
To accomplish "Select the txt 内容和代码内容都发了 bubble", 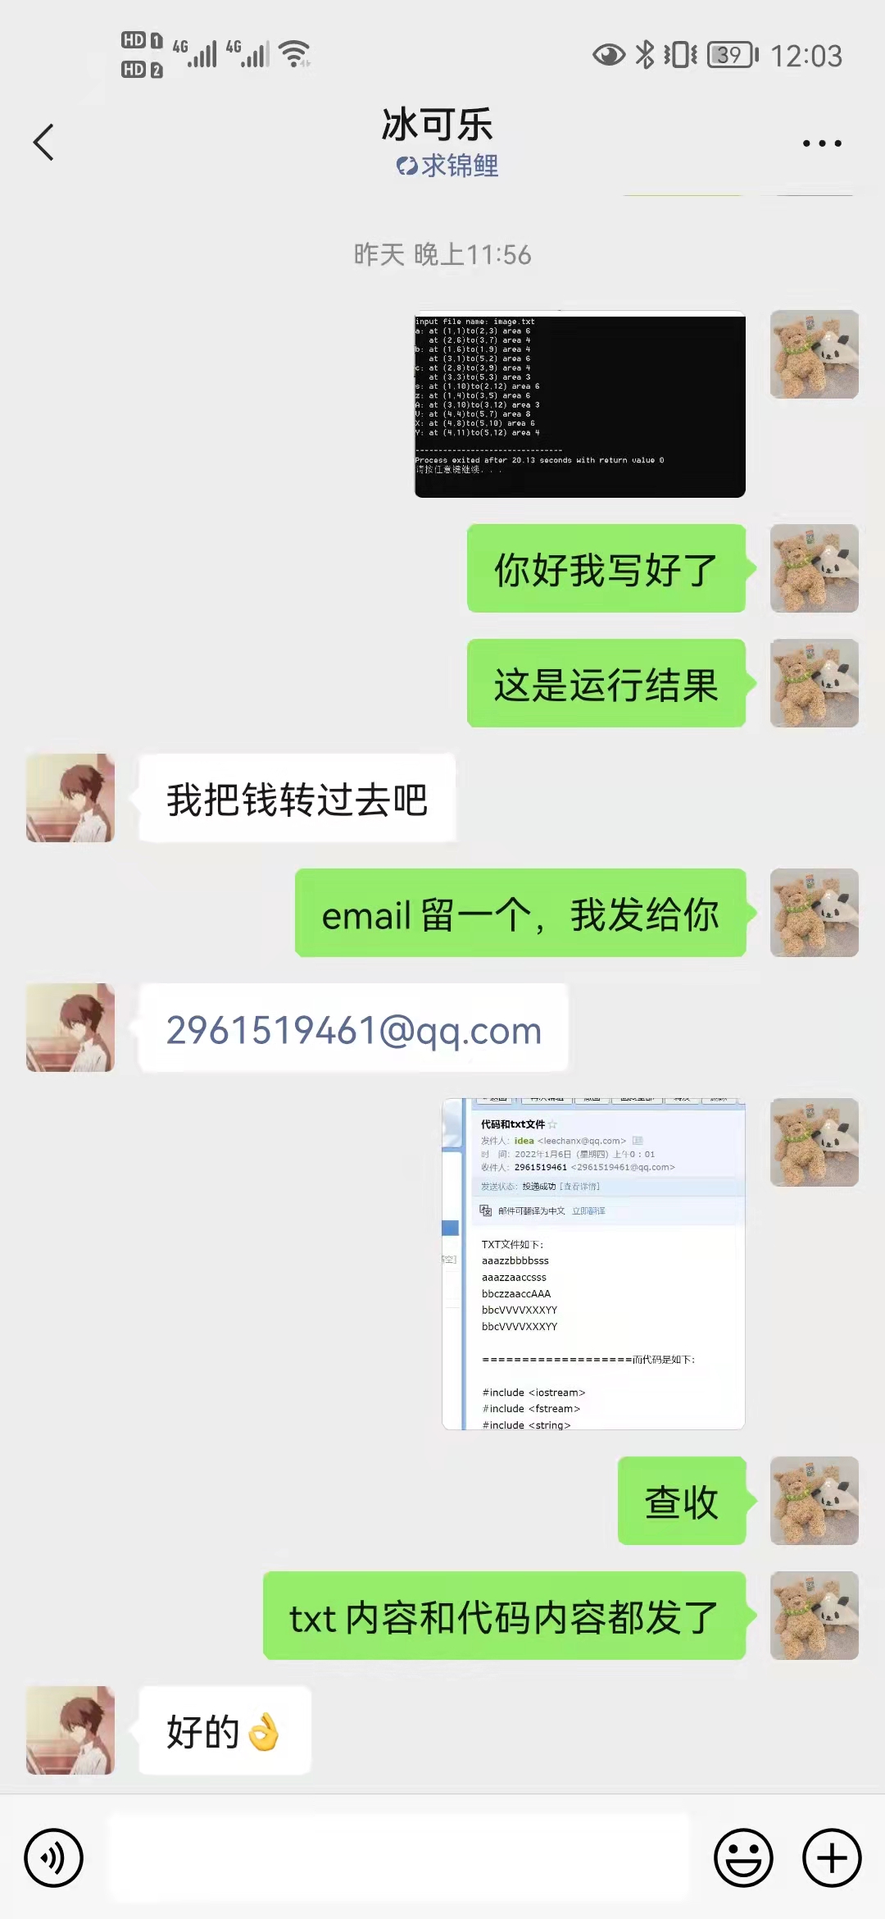I will [x=504, y=1616].
